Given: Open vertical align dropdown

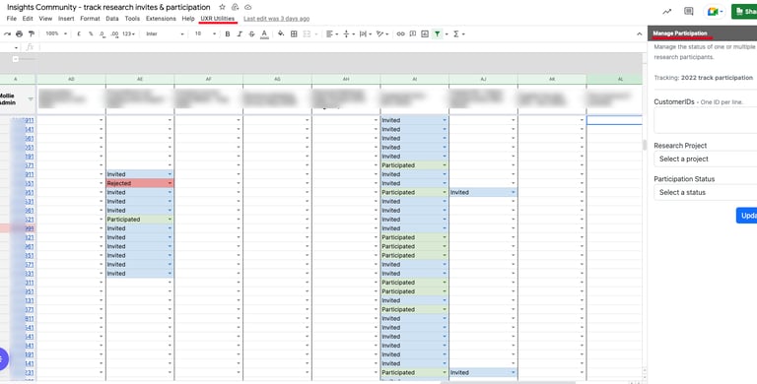Looking at the screenshot, I should pos(349,33).
